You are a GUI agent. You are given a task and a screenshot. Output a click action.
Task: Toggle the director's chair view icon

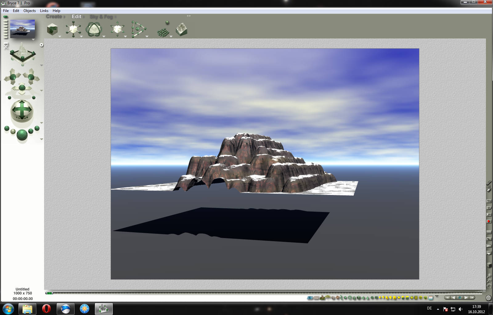click(x=6, y=46)
